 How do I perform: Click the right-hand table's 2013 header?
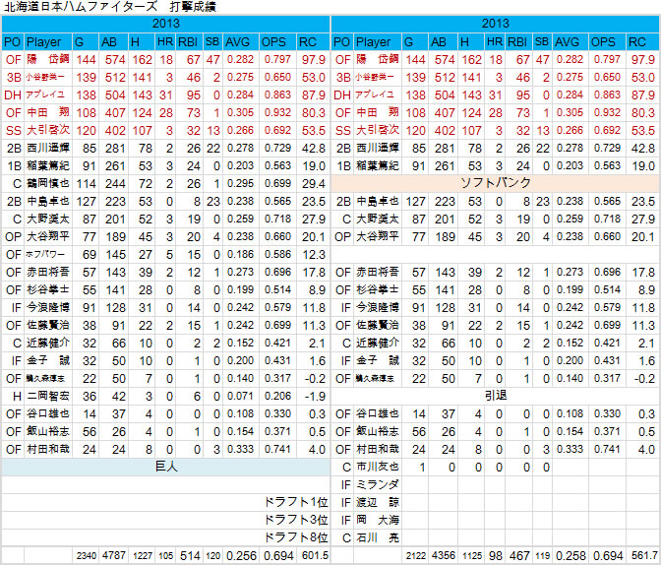tap(496, 24)
